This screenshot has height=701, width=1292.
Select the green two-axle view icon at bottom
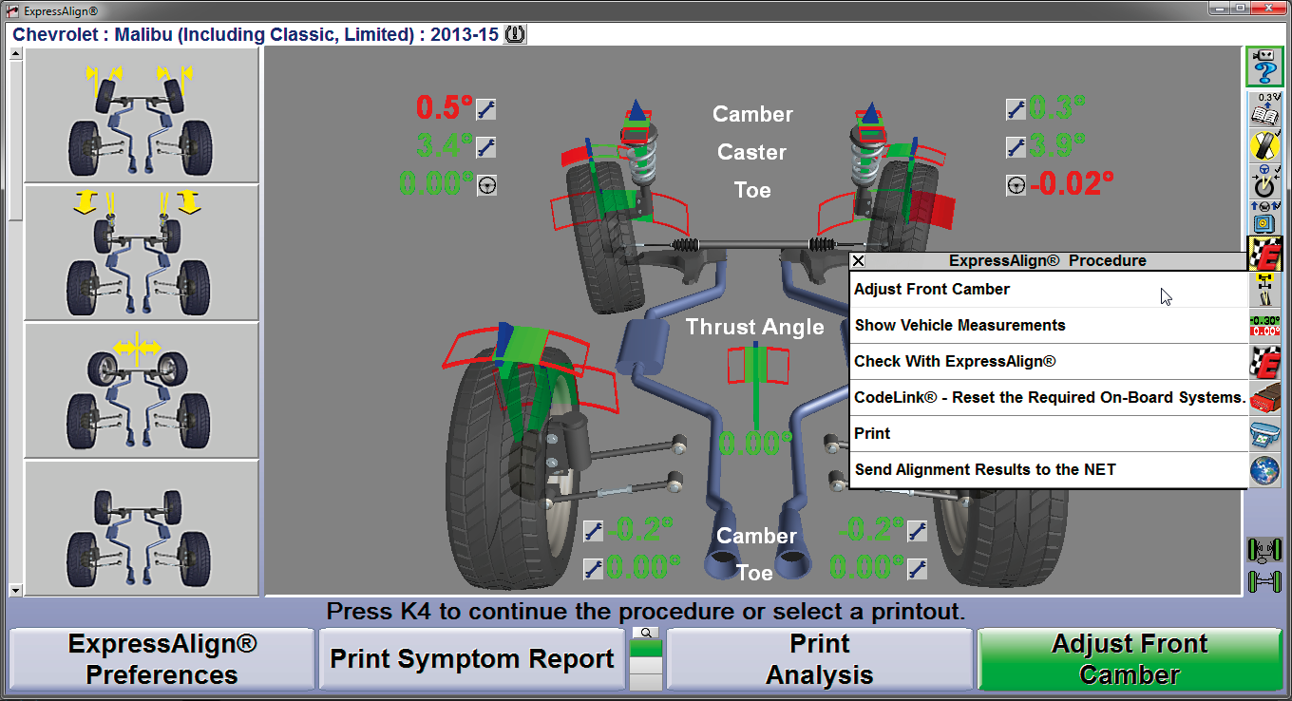tap(1263, 580)
